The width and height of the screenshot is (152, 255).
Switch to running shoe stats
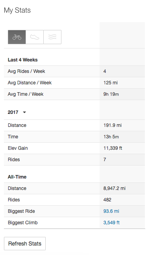click(x=35, y=37)
